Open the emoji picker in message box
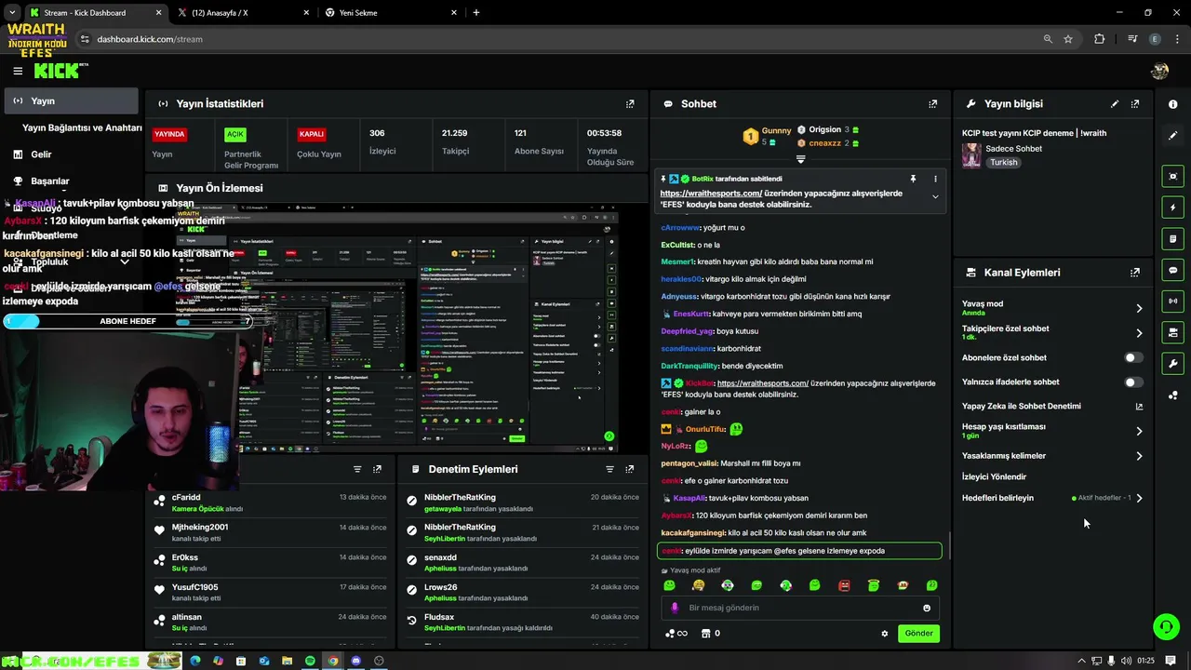The width and height of the screenshot is (1191, 670). tap(927, 608)
